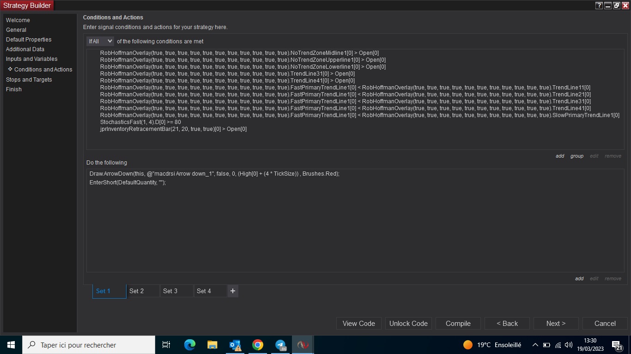
Task: Open Stops and Targets step
Action: [x=29, y=80]
